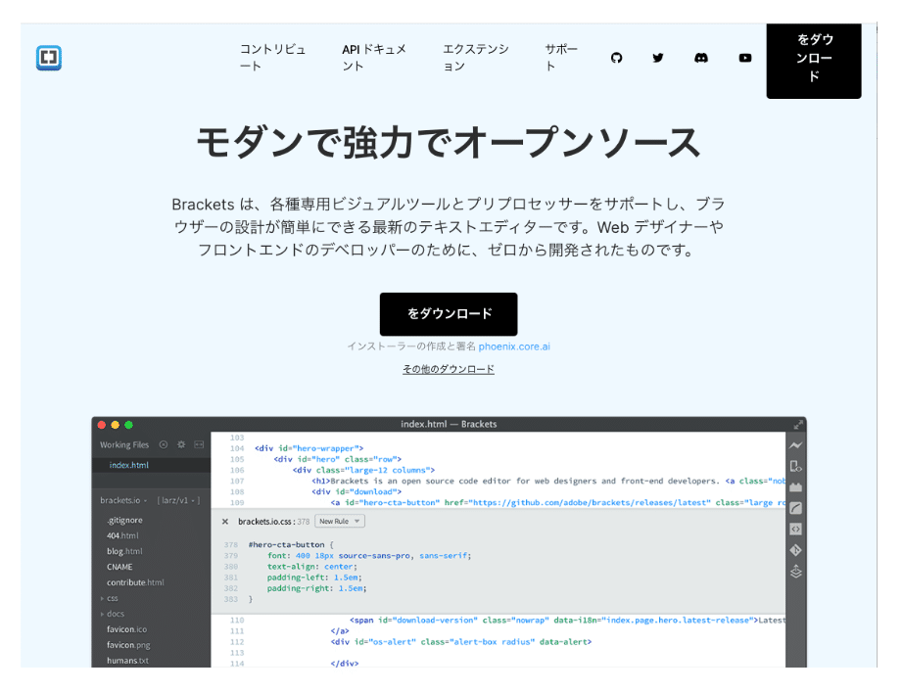Click header をダウンロード button
This screenshot has width=903, height=693.
pos(814,59)
